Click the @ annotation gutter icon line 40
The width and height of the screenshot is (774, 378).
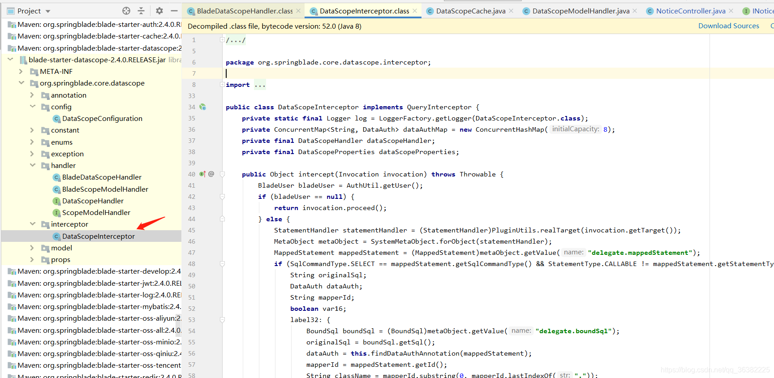point(211,174)
